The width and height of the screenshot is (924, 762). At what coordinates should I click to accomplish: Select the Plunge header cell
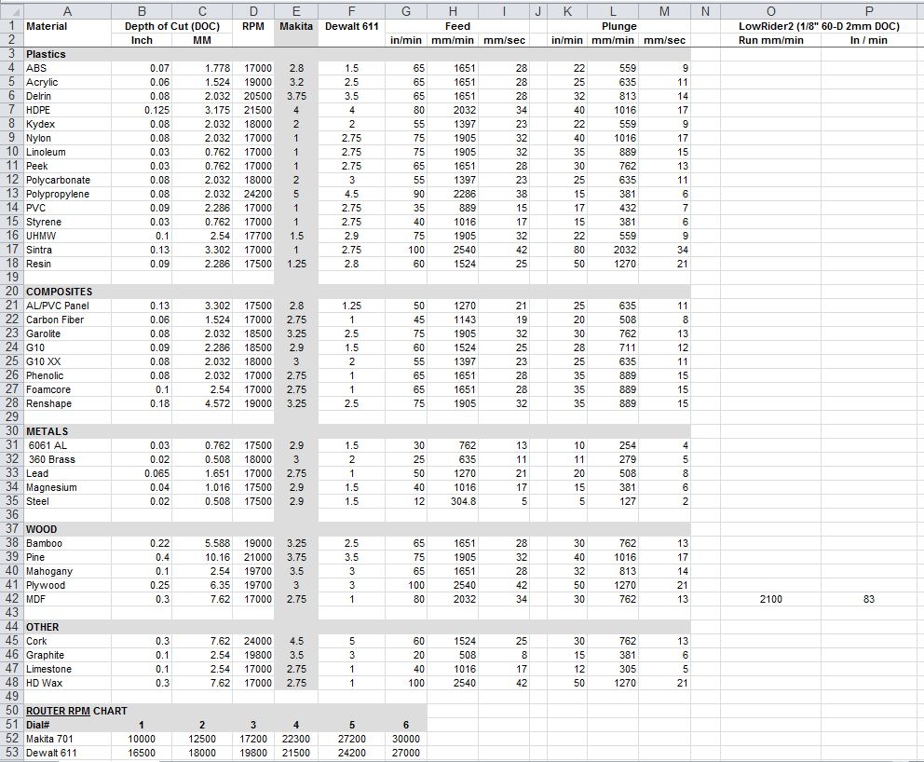tap(618, 26)
